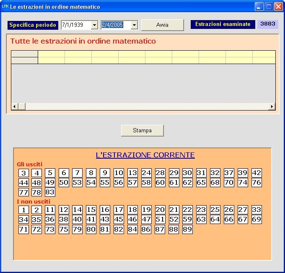Select drawn number 4
The image size is (285, 273).
(x=37, y=173)
